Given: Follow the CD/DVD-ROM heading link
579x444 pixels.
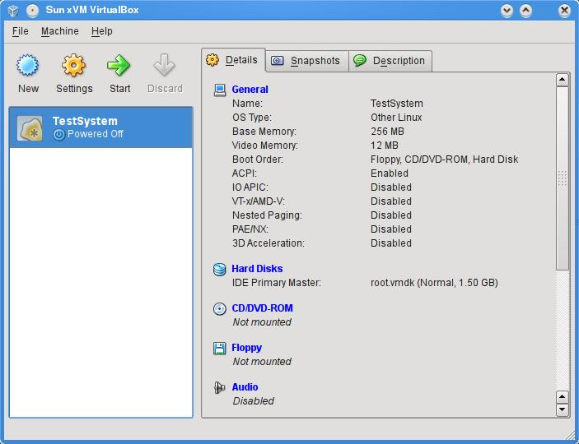Looking at the screenshot, I should [x=262, y=308].
